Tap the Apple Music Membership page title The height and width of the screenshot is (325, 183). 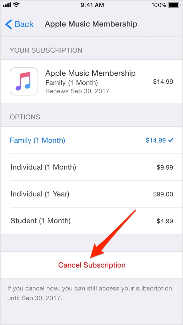(91, 24)
